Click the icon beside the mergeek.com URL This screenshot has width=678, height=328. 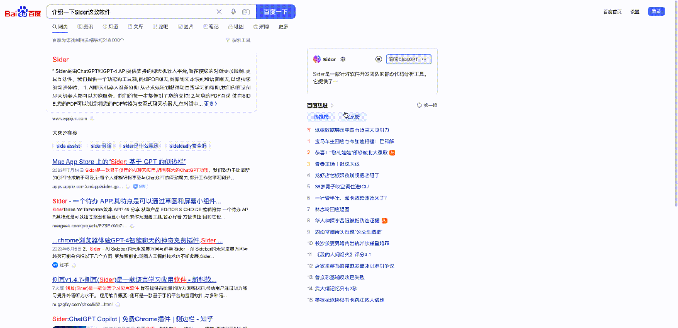132,226
